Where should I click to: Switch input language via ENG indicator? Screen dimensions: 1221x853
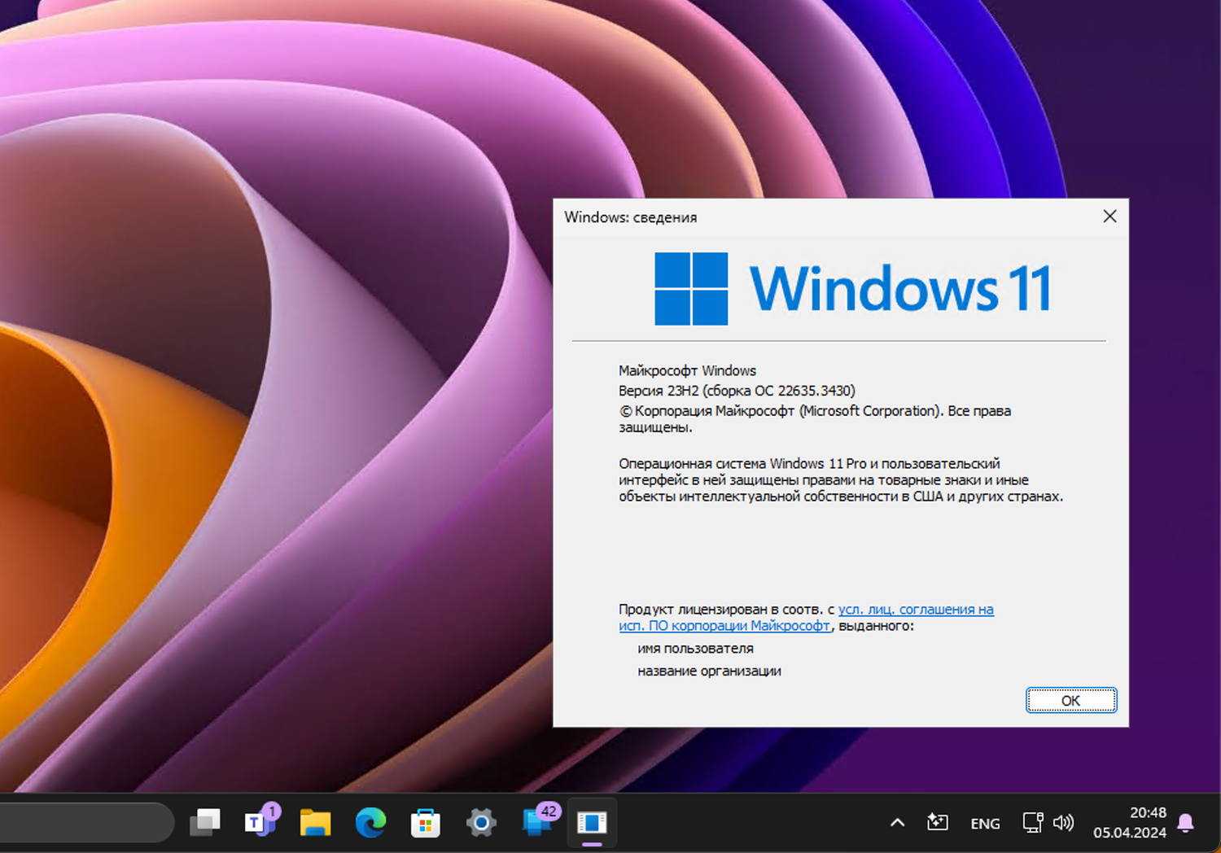(x=985, y=823)
